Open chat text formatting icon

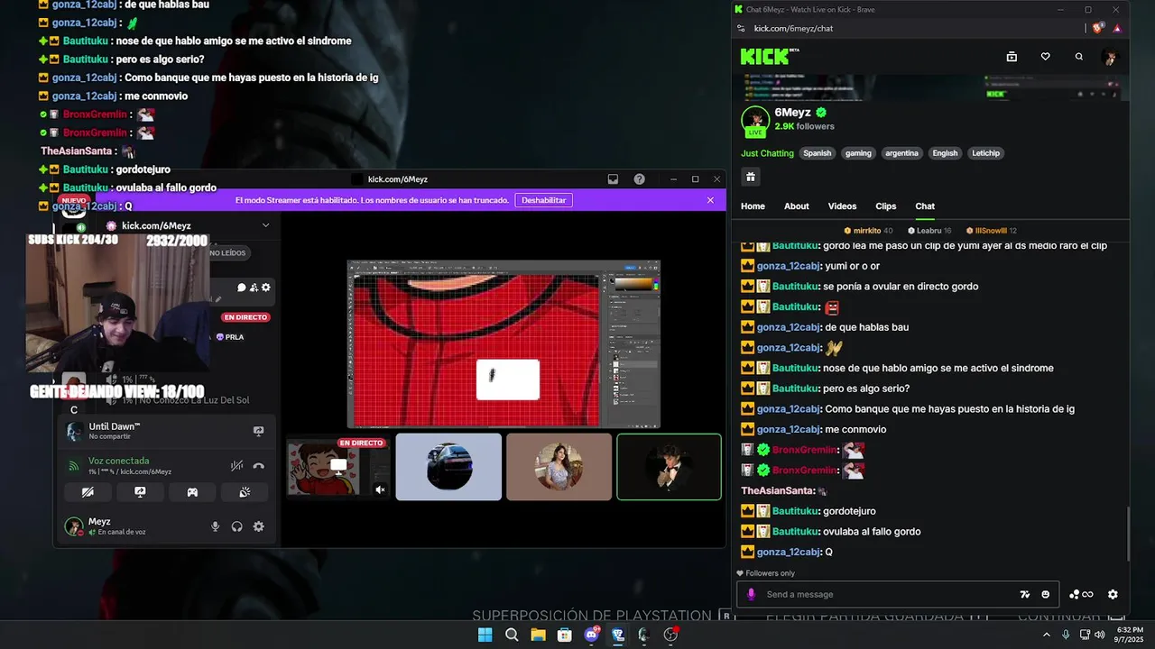1024,594
